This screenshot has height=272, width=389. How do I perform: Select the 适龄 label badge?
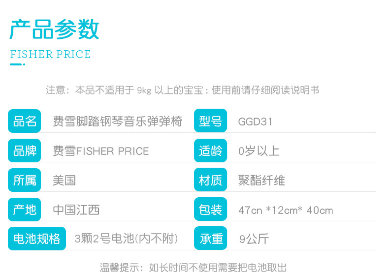pos(210,151)
